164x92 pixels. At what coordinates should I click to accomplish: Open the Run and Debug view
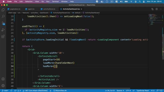point(3,30)
